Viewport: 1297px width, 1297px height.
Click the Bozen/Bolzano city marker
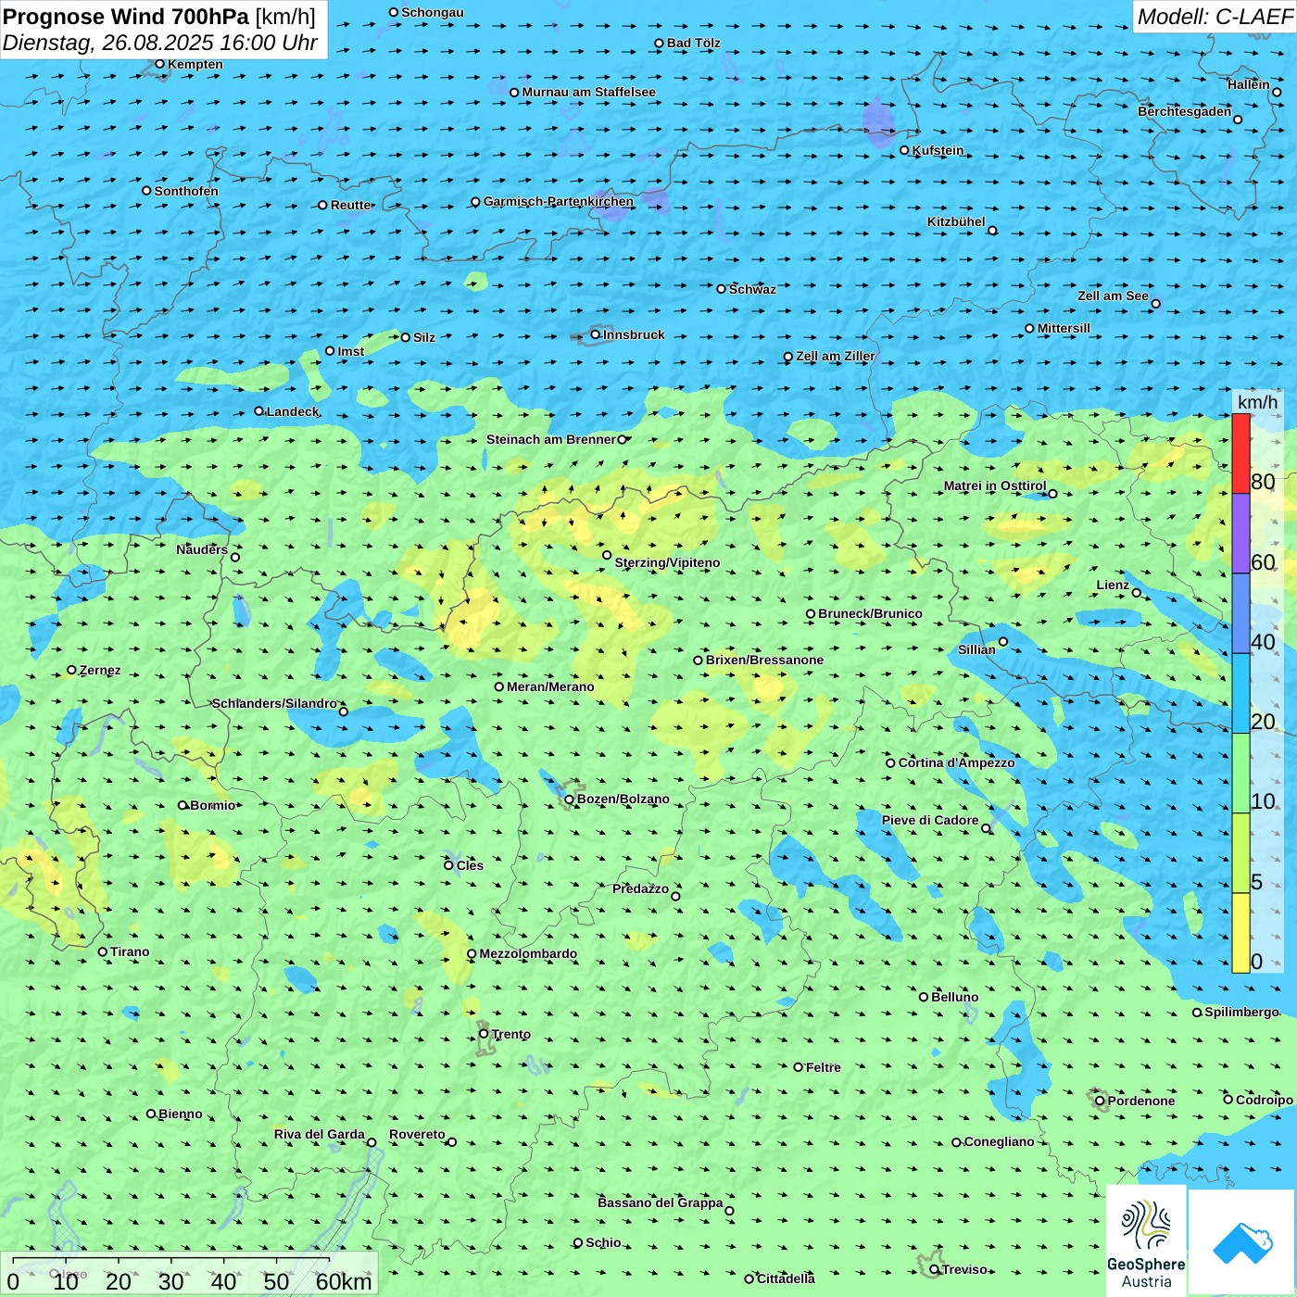click(x=569, y=799)
